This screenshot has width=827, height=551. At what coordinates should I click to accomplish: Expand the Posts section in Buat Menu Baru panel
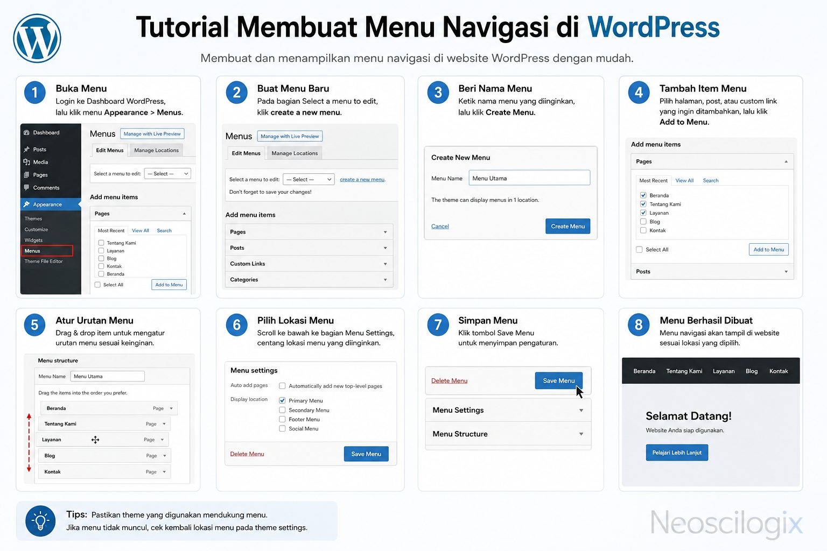[309, 248]
